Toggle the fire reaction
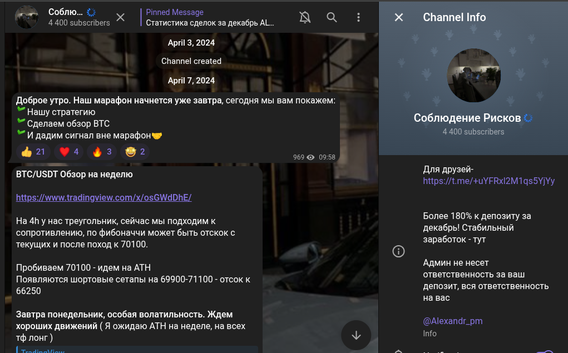Screen dimensions: 568x353 pos(102,152)
